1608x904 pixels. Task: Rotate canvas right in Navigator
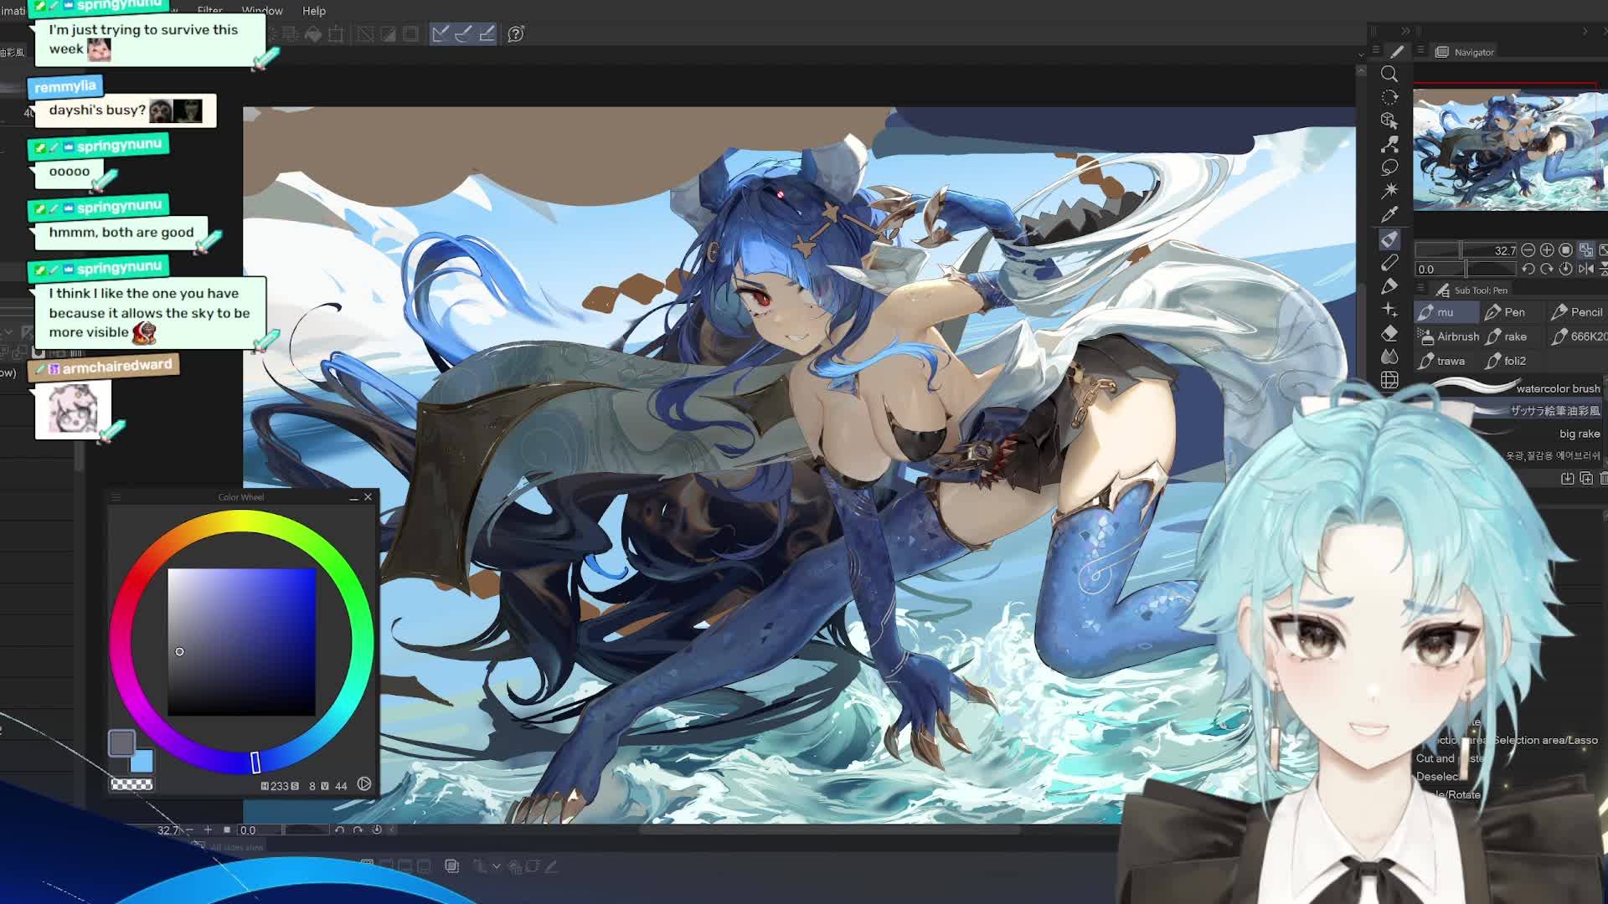(1547, 269)
